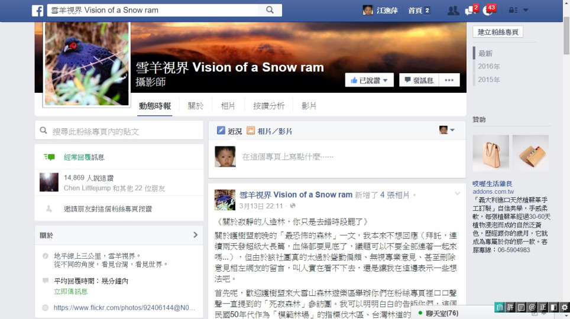This screenshot has width=570, height=319.
Task: Open the three-dots more options button
Action: tap(449, 80)
